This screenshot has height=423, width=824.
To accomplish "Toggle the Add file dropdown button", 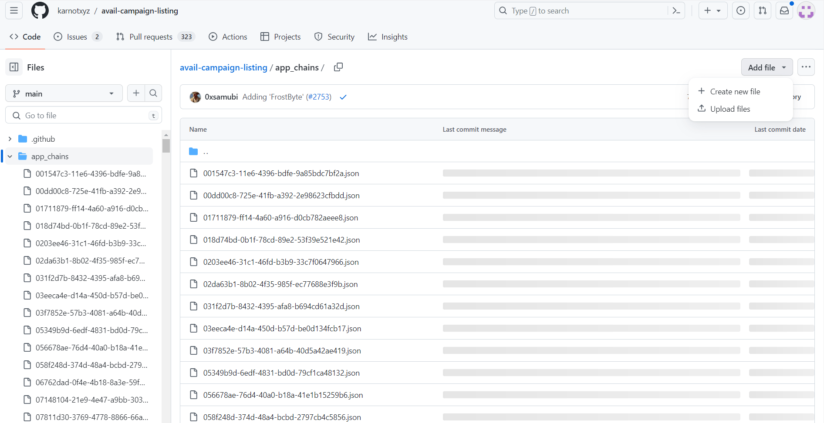I will 767,67.
